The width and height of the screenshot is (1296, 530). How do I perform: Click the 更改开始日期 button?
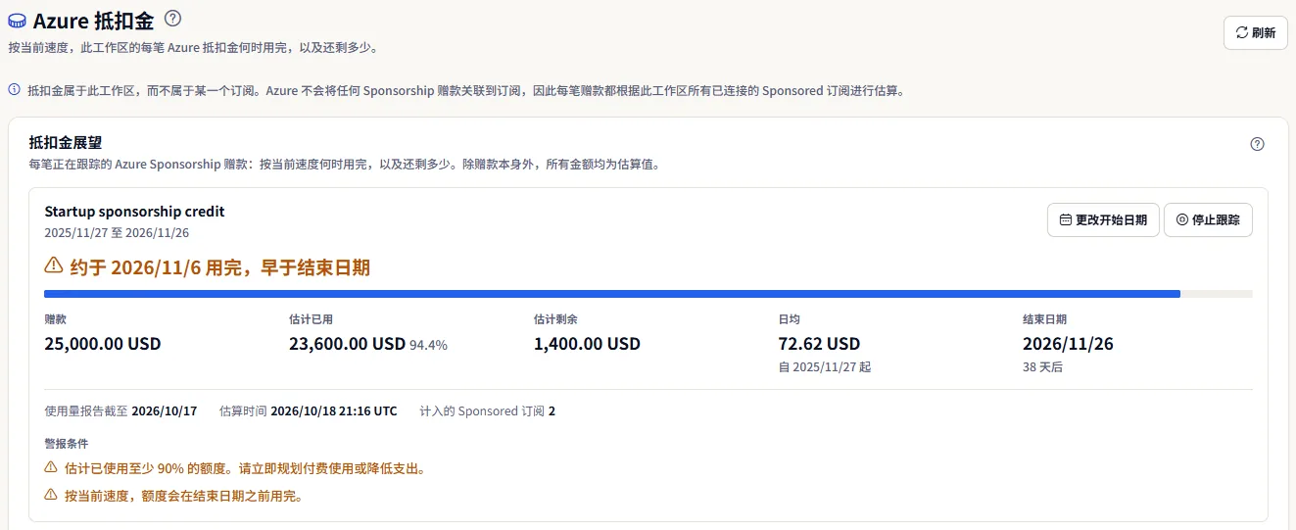pyautogui.click(x=1104, y=220)
